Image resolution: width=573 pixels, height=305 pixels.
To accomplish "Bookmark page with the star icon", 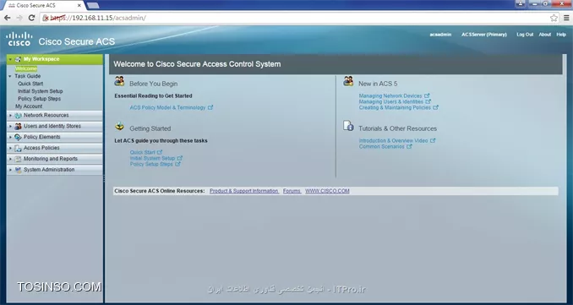I will tap(554, 18).
